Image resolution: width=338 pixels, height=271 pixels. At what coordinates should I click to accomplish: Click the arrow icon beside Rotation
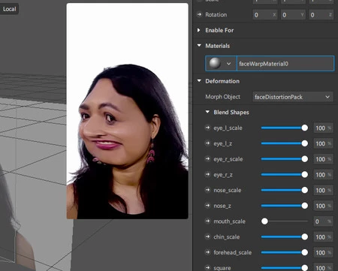[x=199, y=14]
